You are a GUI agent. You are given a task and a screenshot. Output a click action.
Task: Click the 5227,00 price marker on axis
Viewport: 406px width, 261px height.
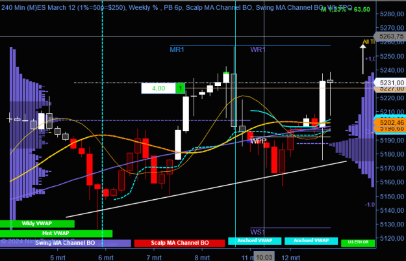391,89
